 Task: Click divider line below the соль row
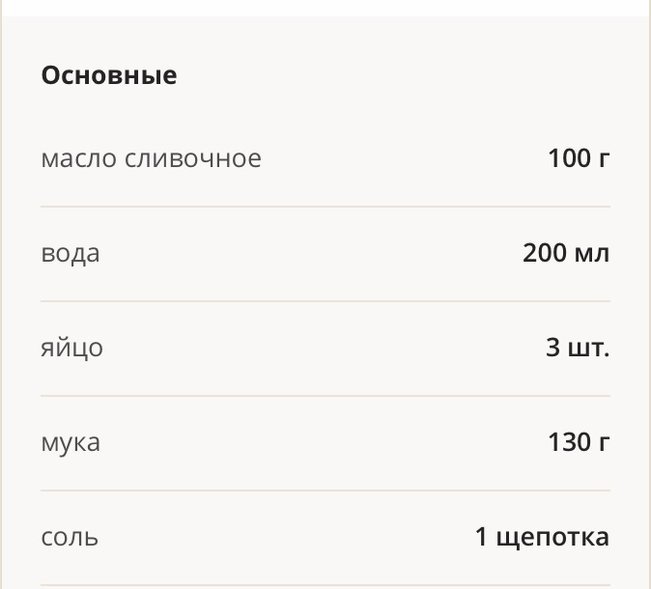[325, 585]
